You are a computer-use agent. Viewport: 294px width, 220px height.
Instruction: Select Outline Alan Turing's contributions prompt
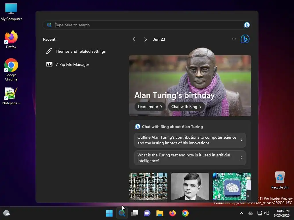pyautogui.click(x=190, y=140)
